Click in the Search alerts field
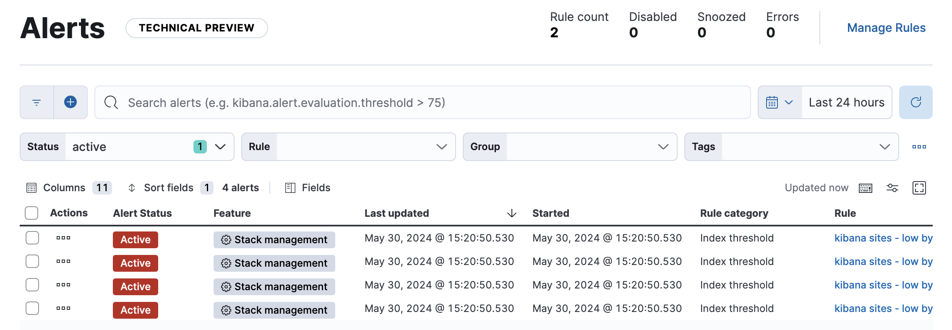 coord(420,103)
